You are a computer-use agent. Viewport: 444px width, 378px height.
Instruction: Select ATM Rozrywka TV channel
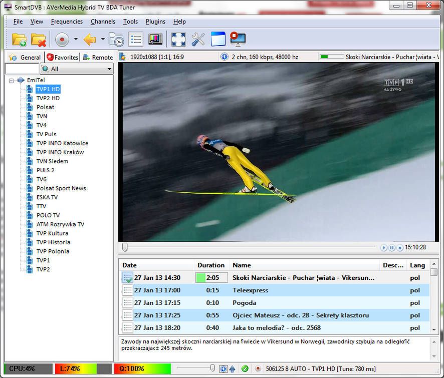click(60, 224)
